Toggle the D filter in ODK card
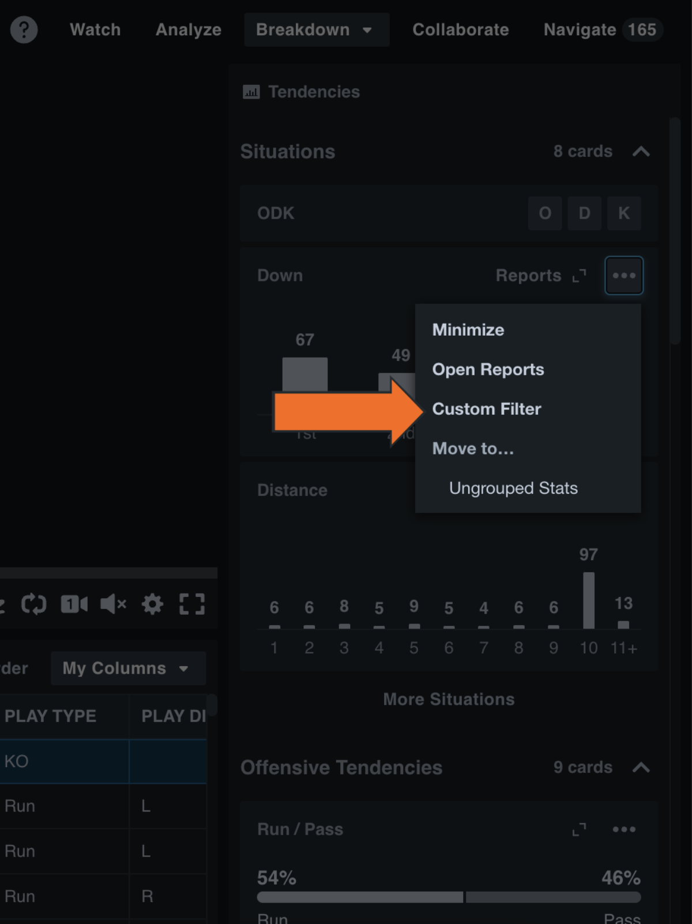692x924 pixels. (584, 213)
